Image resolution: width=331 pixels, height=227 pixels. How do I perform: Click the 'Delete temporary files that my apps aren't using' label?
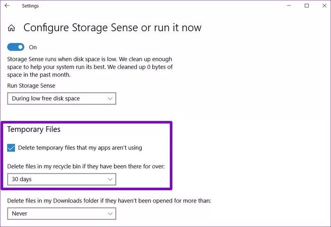click(x=80, y=148)
